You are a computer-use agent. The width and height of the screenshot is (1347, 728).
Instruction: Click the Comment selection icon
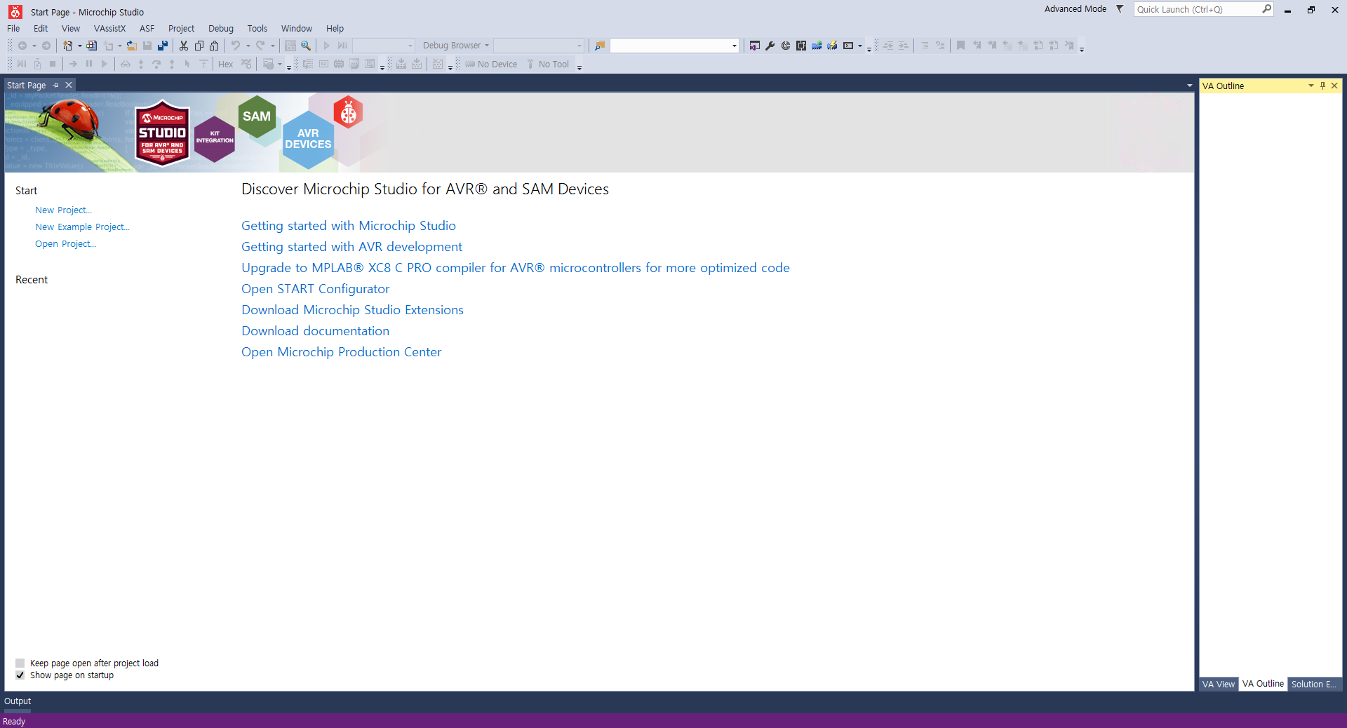point(925,46)
